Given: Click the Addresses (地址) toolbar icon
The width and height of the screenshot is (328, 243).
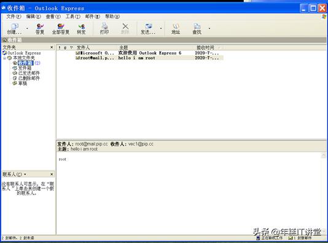Looking at the screenshot, I should pos(176,29).
